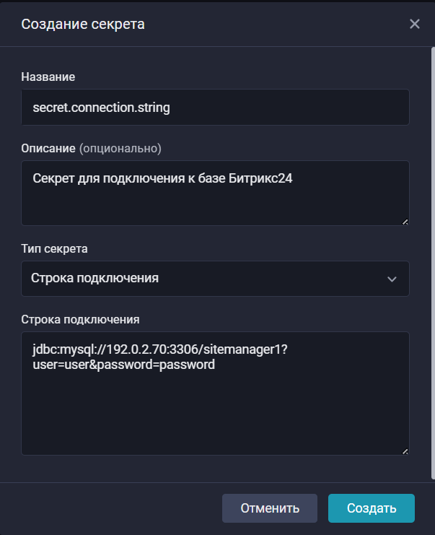
Task: Click the Тип секрета label
Action: click(55, 248)
